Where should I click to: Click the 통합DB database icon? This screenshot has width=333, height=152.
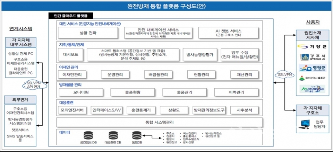[137, 136]
